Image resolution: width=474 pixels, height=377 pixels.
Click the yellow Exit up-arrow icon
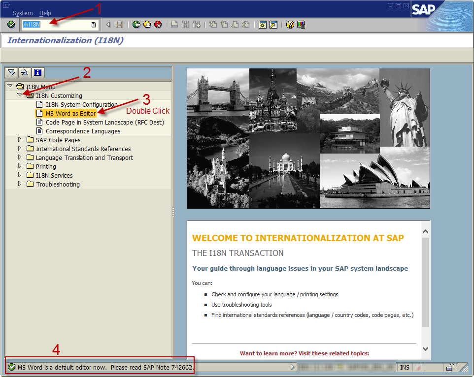click(x=147, y=25)
